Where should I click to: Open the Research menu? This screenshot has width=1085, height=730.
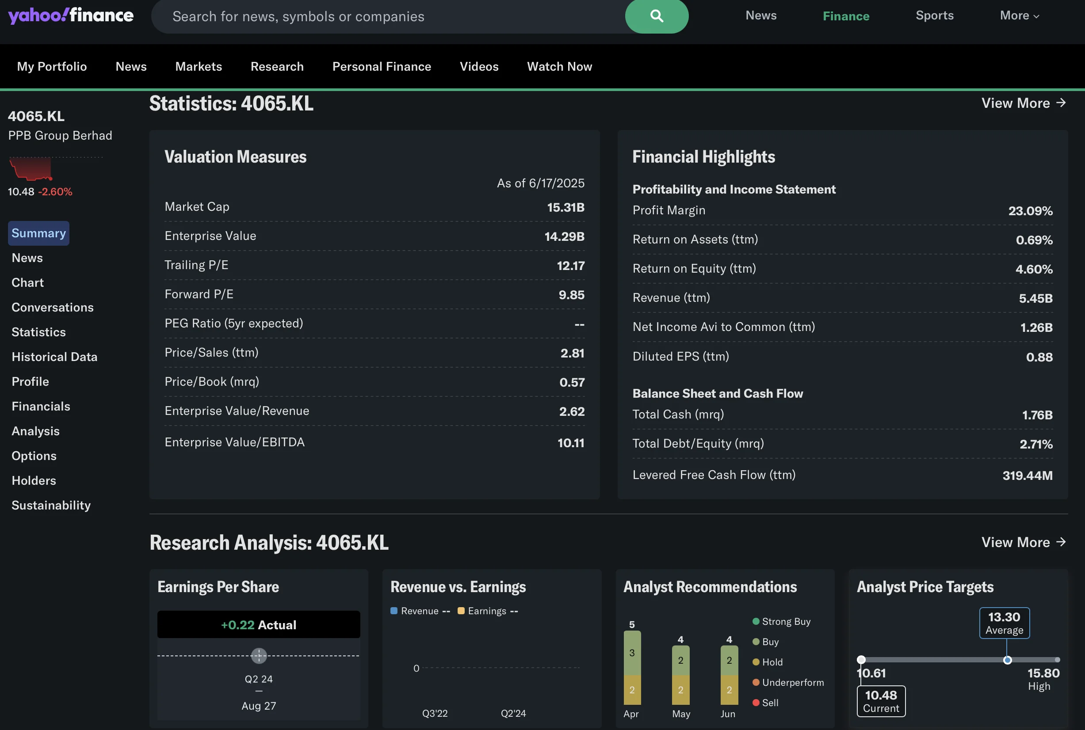click(x=277, y=67)
